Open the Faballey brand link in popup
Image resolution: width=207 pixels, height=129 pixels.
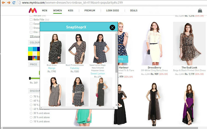75,68
